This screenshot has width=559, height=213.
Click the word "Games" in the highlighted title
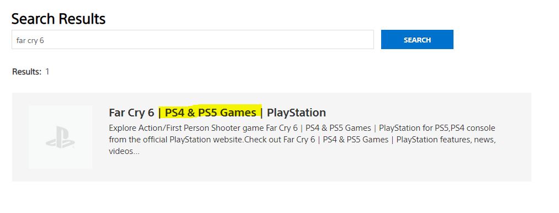pos(238,113)
